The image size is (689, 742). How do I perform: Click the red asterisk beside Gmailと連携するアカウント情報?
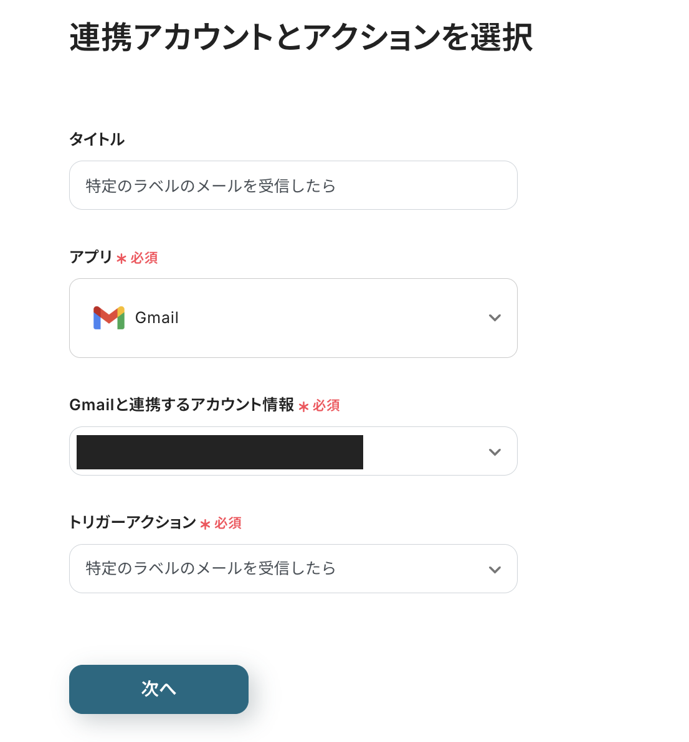[303, 406]
